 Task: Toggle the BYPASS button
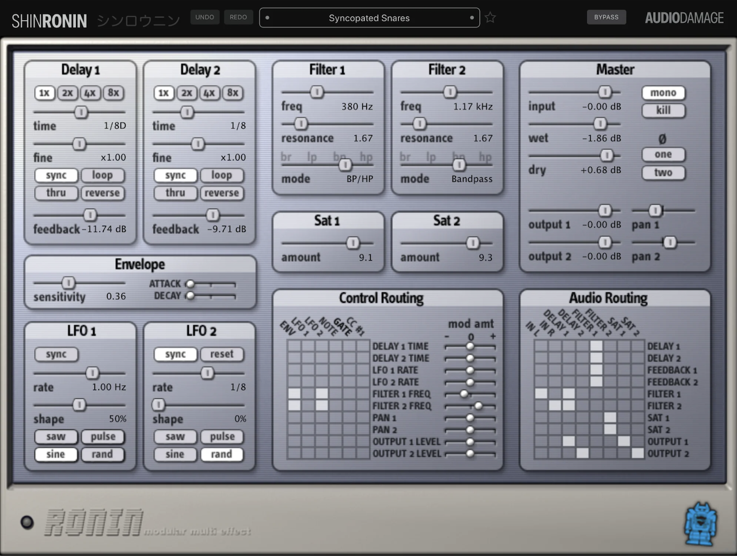pyautogui.click(x=606, y=17)
